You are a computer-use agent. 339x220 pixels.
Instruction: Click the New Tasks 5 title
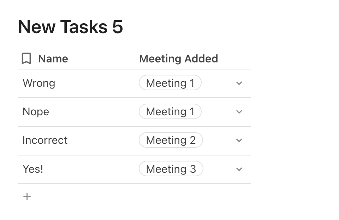point(70,27)
